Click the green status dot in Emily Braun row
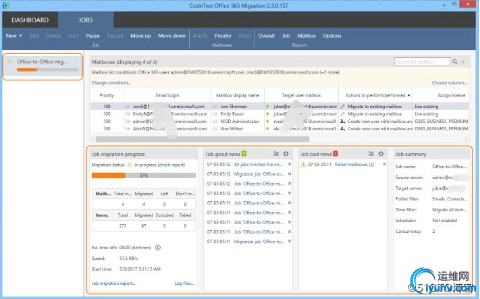Screen dimensions: 480x299 [267, 114]
